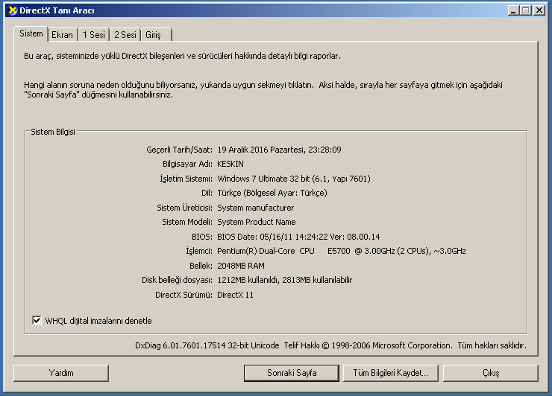Viewport: 552px width, 396px height.
Task: Click the Bellek label
Action: [201, 266]
